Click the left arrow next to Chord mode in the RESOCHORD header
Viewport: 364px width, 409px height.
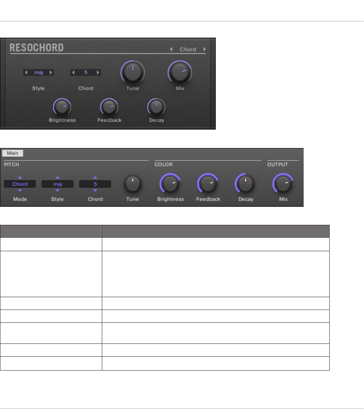(171, 49)
